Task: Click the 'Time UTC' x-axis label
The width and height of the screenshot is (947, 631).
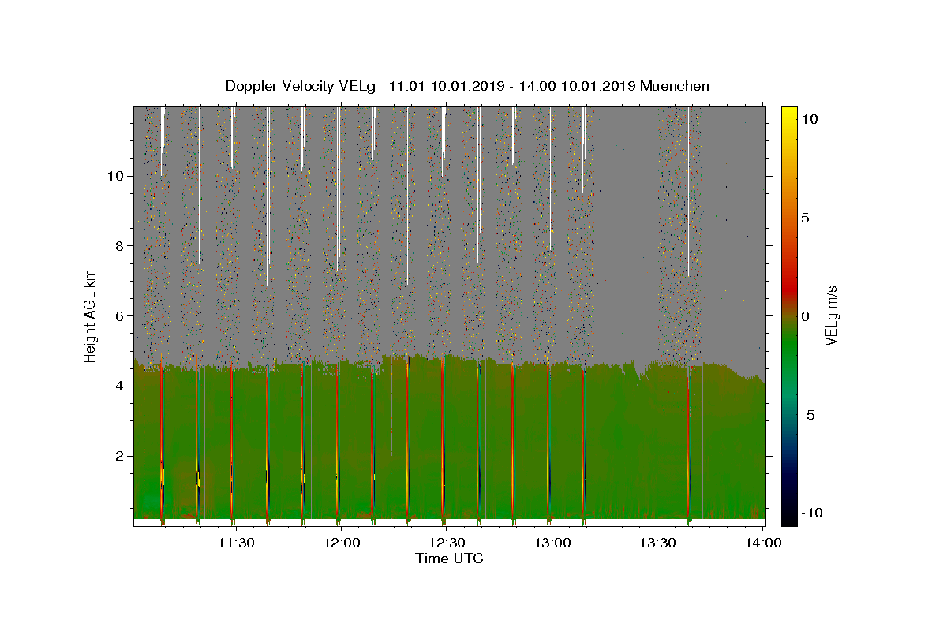Action: 449,558
